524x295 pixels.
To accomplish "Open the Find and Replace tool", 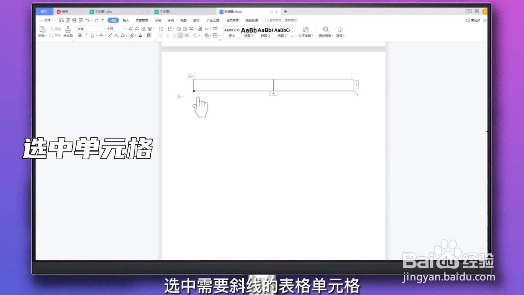I will [x=326, y=32].
